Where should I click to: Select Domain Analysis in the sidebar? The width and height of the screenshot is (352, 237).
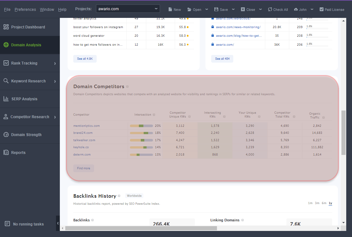[30, 45]
